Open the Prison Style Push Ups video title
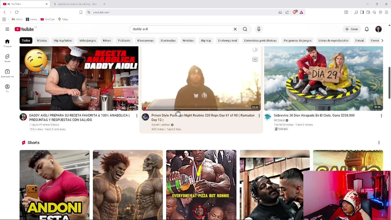Image resolution: width=391 pixels, height=220 pixels. pyautogui.click(x=203, y=118)
